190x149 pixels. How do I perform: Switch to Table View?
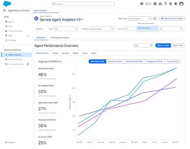tap(178, 45)
